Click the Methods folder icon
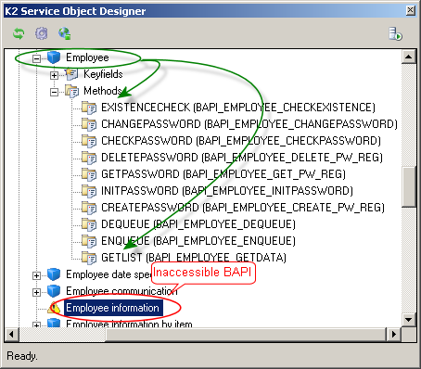The height and width of the screenshot is (369, 421). click(x=71, y=91)
